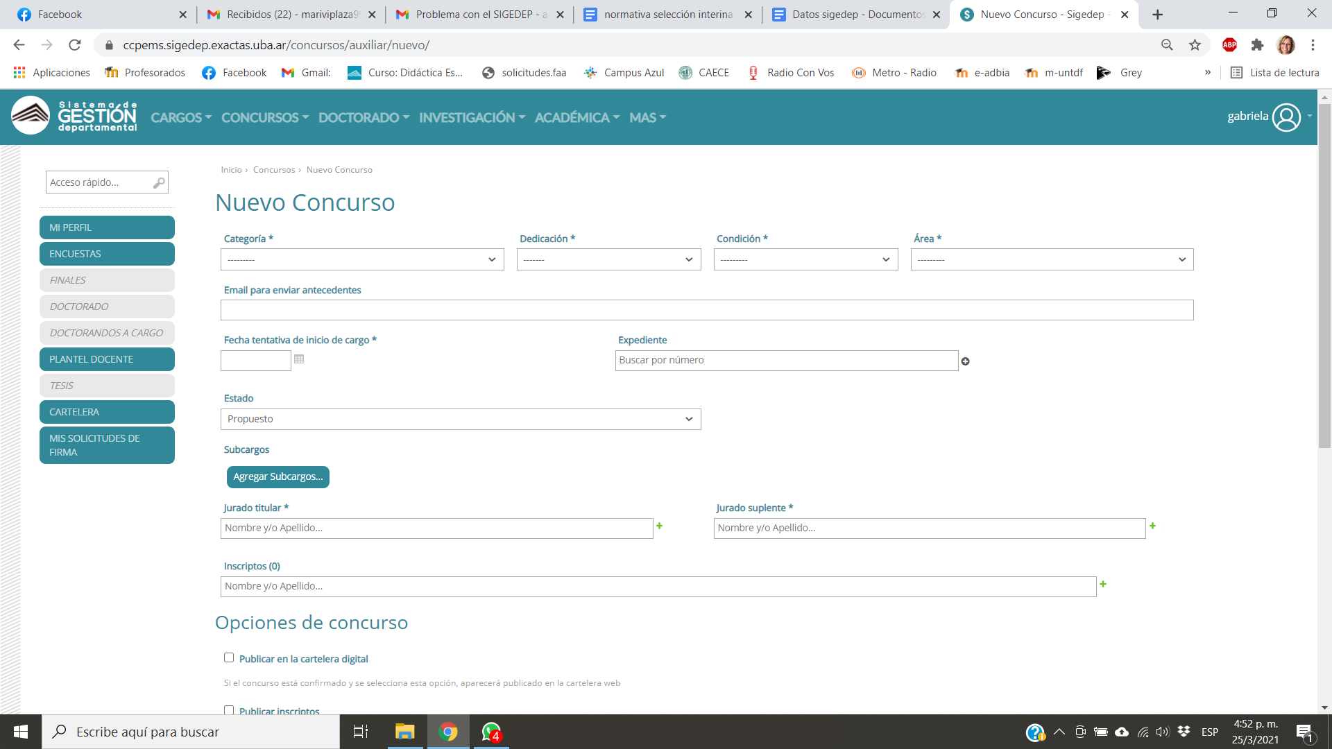This screenshot has height=749, width=1332.
Task: Click the browser back arrow
Action: click(x=19, y=45)
